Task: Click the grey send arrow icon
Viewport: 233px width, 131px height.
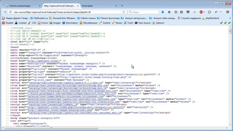Action: (194, 12)
